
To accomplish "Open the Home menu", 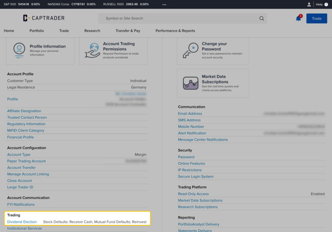I will click(x=9, y=31).
